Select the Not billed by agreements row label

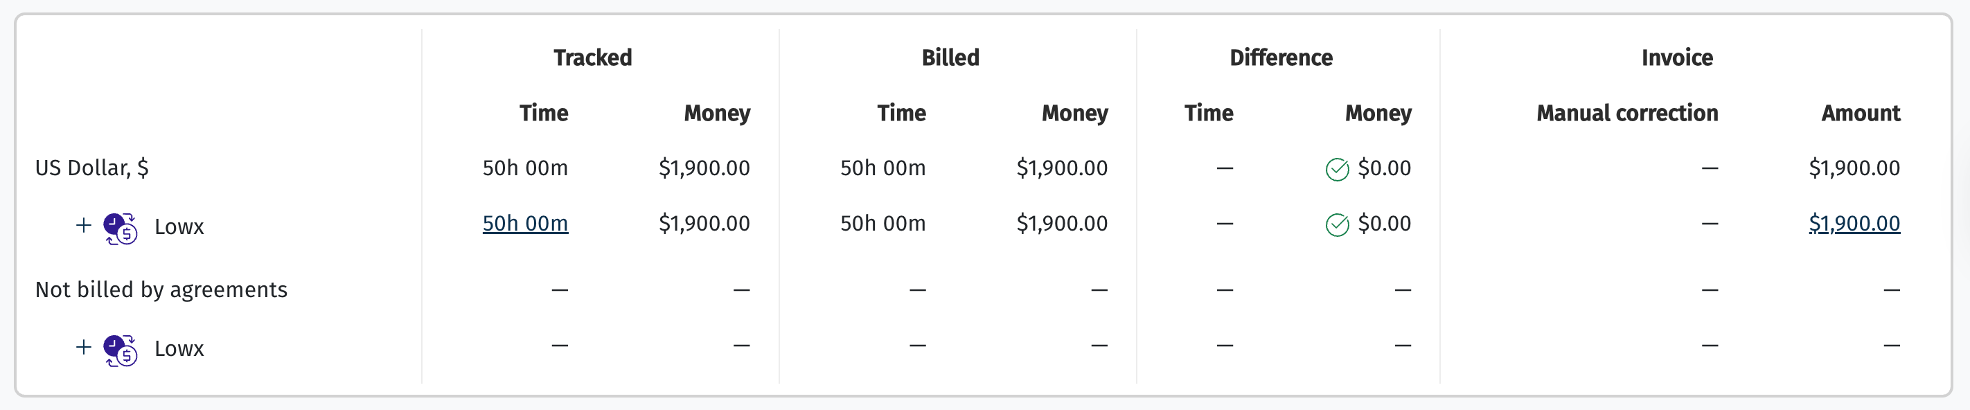click(161, 289)
